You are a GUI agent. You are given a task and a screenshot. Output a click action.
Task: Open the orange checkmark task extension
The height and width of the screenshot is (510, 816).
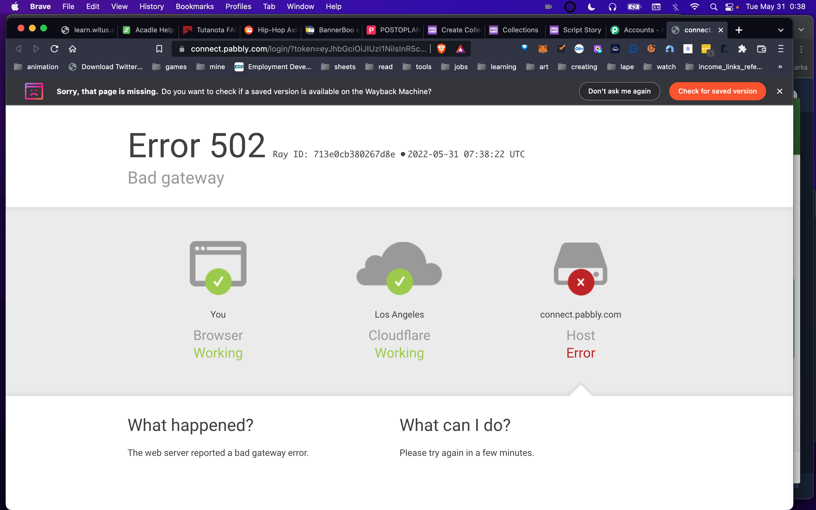click(561, 49)
